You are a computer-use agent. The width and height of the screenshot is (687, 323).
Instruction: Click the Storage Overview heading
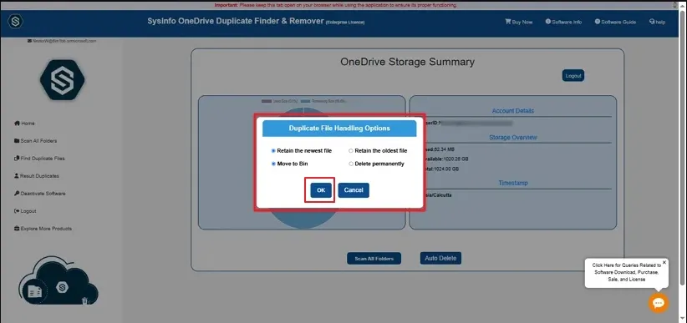(512, 138)
